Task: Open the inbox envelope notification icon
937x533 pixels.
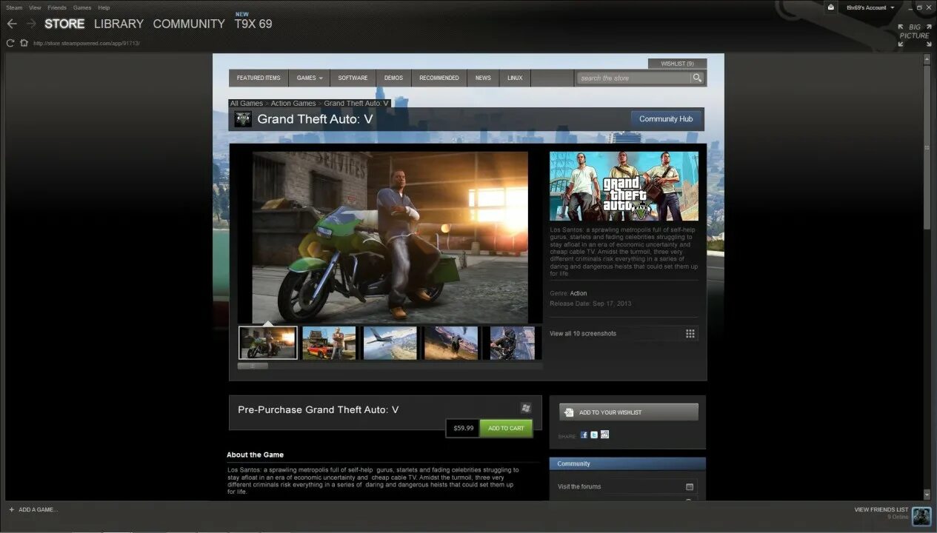Action: pyautogui.click(x=832, y=7)
